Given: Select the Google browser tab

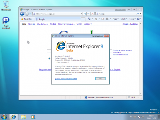Looking at the screenshot, I should pyautogui.click(x=58, y=19).
